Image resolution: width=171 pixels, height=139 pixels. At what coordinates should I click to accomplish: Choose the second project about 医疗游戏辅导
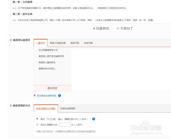[x=51, y=56]
